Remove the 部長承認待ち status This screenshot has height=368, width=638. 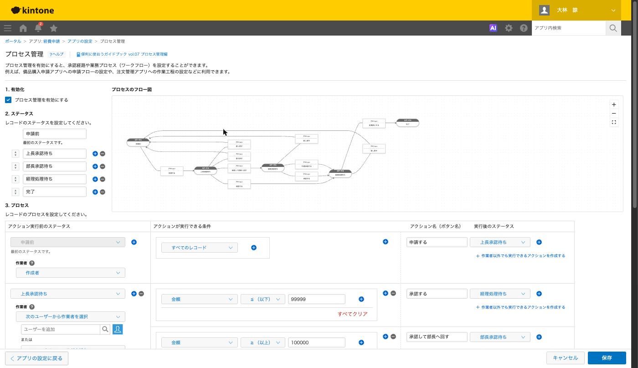pos(103,166)
